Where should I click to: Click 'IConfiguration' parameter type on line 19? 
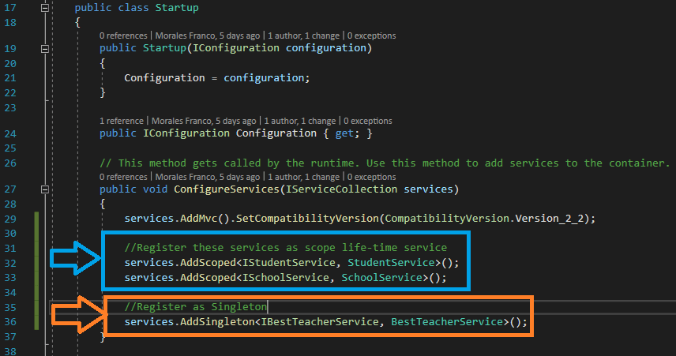pos(236,48)
